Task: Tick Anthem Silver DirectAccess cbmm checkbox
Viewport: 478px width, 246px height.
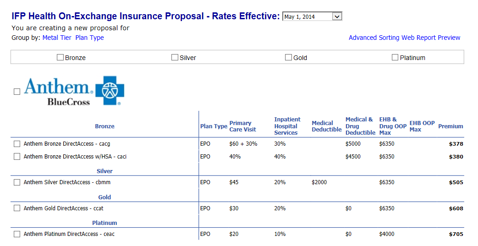Action: (17, 182)
